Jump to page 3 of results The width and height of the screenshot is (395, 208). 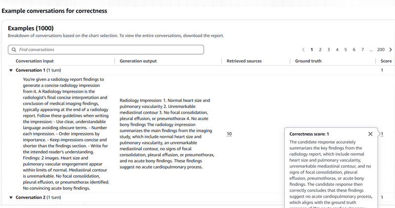[x=329, y=50]
